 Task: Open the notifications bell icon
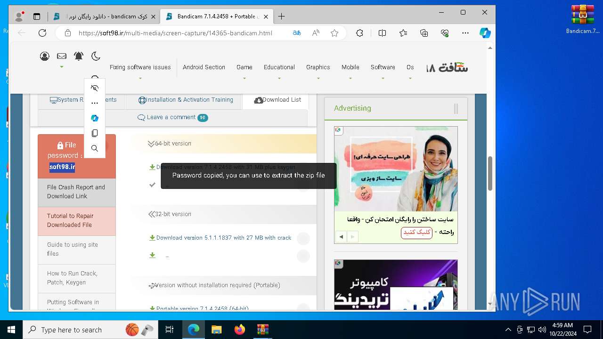coord(79,56)
